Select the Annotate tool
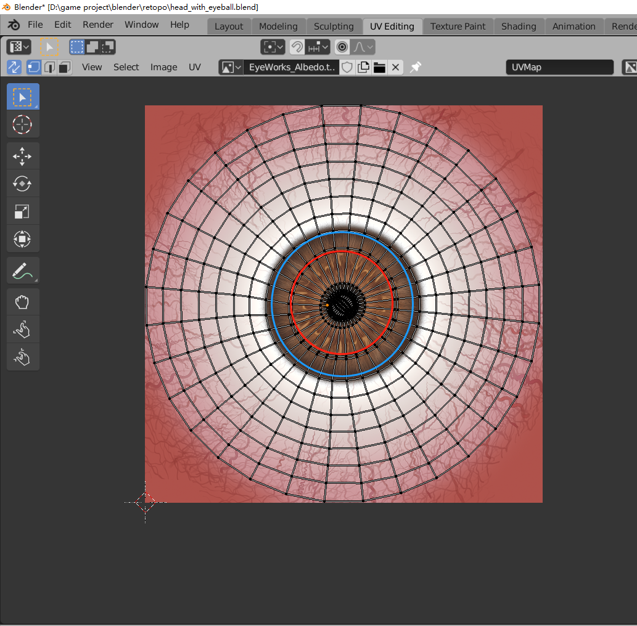The height and width of the screenshot is (626, 637). pyautogui.click(x=22, y=270)
